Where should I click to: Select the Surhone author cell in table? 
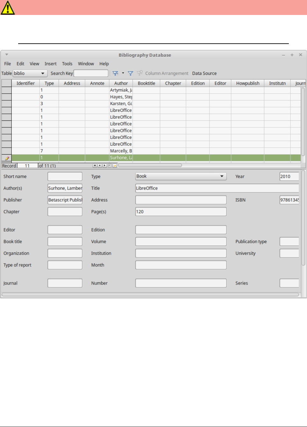pyautogui.click(x=121, y=158)
